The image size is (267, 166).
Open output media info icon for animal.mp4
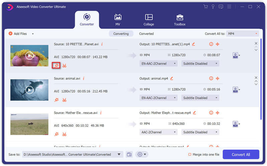click(211, 78)
